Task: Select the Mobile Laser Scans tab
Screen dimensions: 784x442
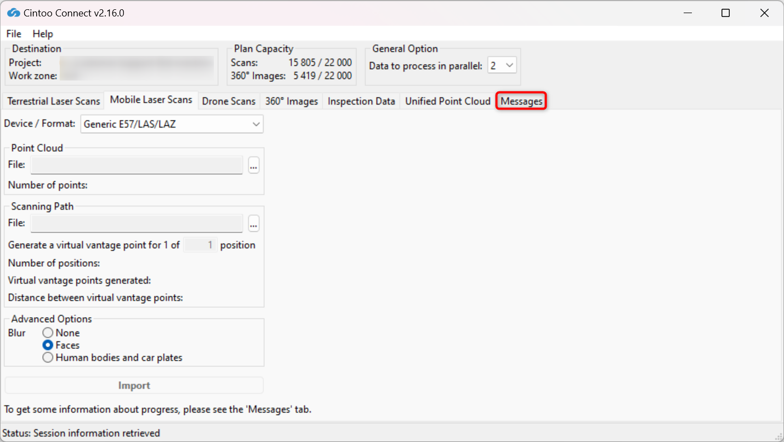Action: coord(151,100)
